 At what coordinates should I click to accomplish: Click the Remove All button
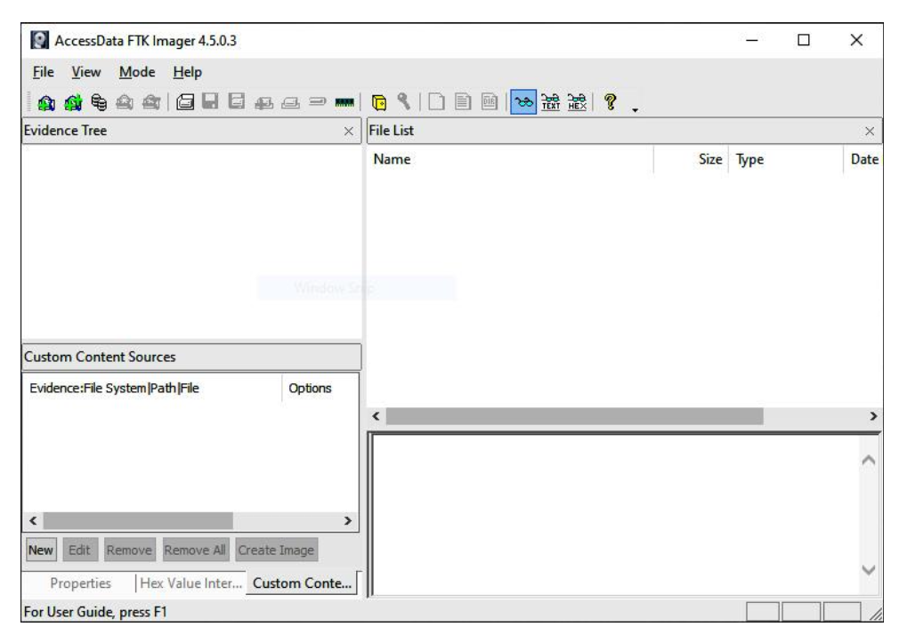[x=196, y=551]
